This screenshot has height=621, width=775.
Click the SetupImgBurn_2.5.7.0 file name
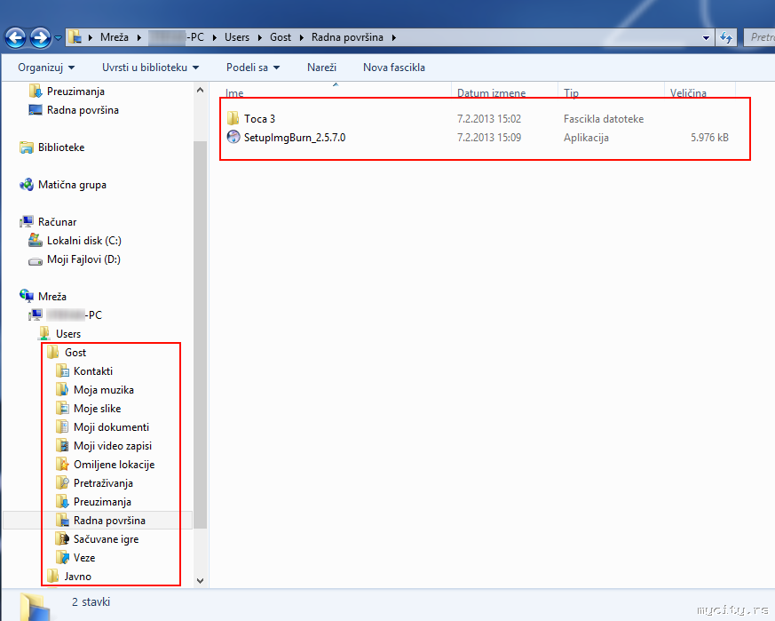pos(295,138)
